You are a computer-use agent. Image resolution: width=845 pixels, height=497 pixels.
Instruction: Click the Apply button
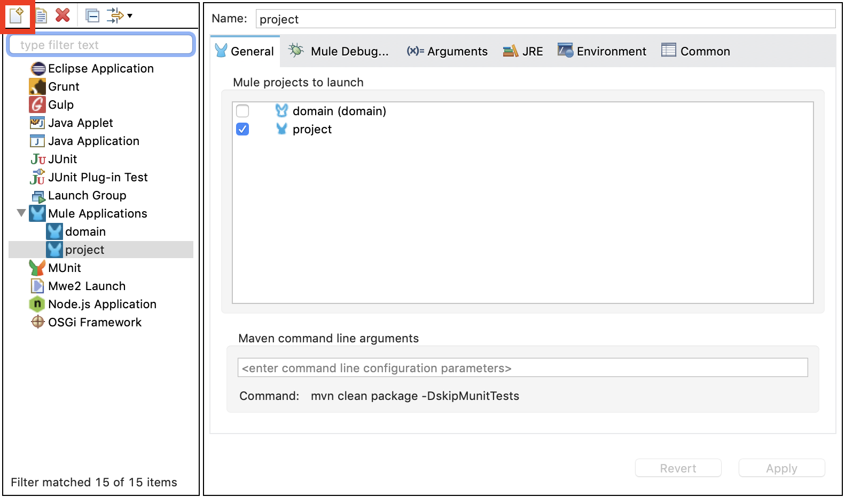tap(781, 468)
